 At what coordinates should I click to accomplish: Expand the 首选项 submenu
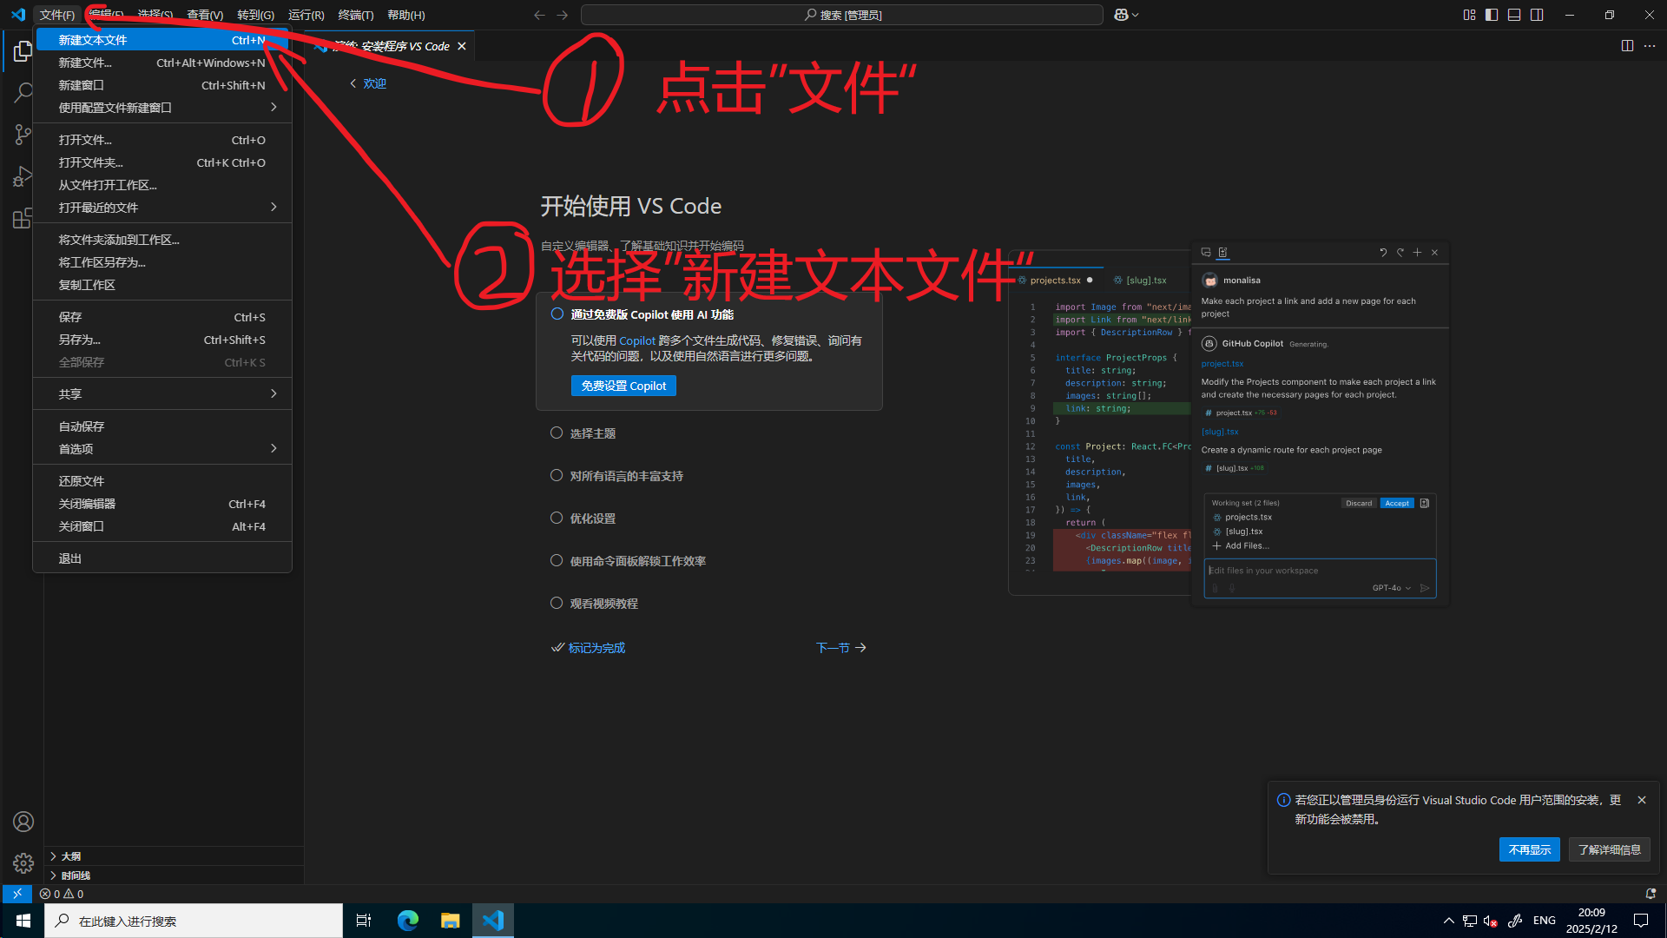(162, 449)
